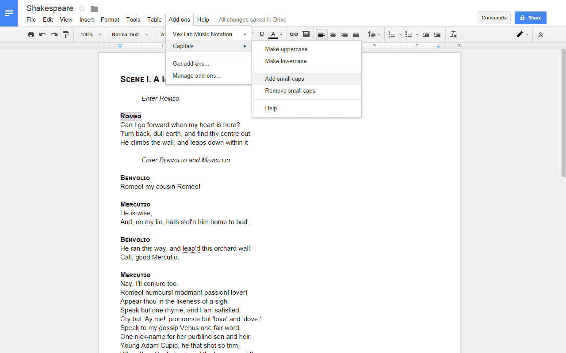566x353 pixels.
Task: Open the Edit menu
Action: click(48, 19)
